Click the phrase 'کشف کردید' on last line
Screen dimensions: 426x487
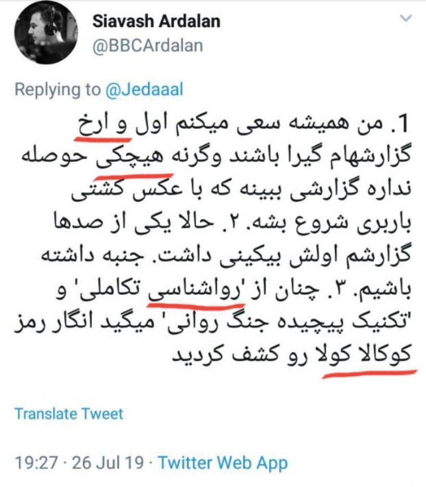tap(216, 355)
